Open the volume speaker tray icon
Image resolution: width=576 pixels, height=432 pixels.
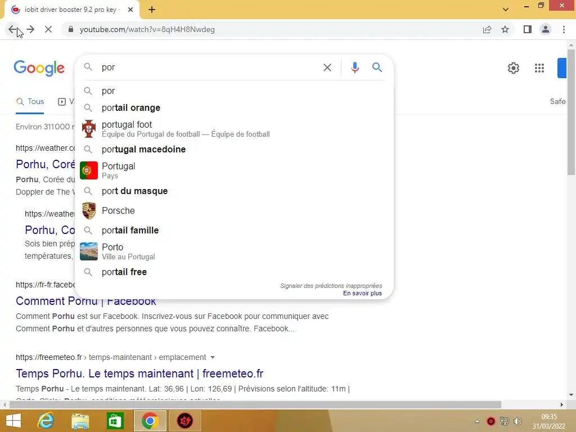click(517, 421)
